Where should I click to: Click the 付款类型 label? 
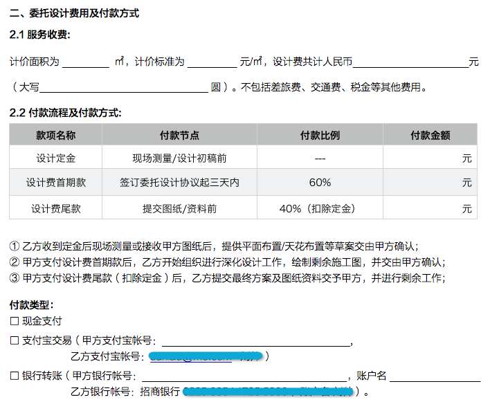pos(32,304)
